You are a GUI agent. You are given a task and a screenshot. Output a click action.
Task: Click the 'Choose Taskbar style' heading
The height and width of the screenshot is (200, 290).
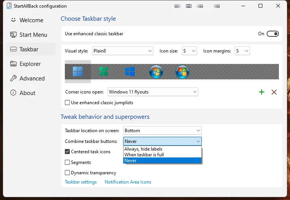(x=88, y=19)
